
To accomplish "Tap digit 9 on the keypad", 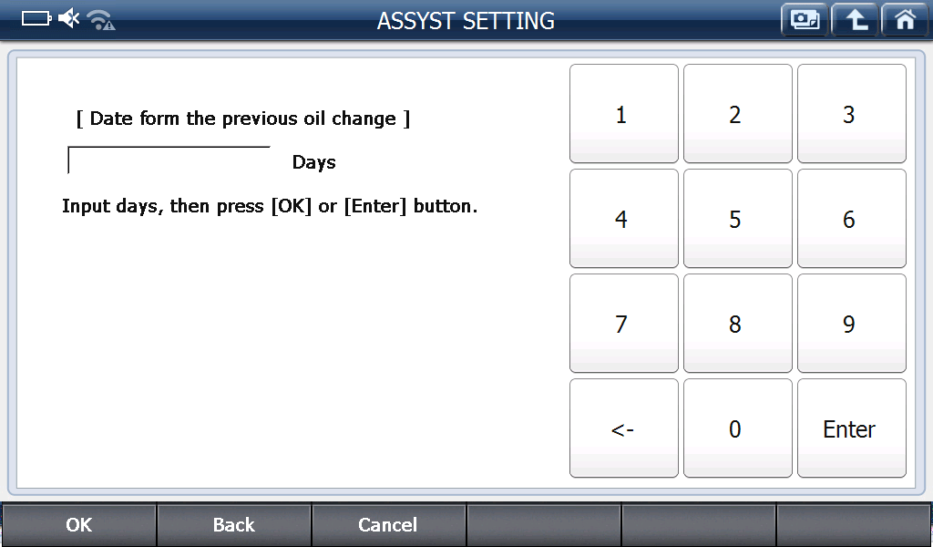I will click(x=851, y=324).
